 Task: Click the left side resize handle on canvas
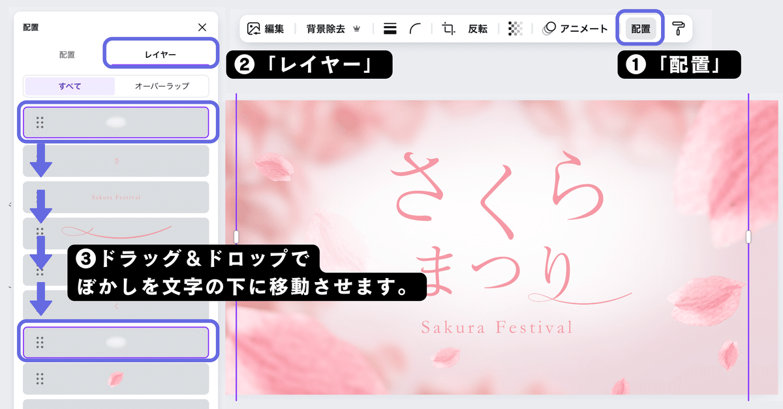point(236,236)
